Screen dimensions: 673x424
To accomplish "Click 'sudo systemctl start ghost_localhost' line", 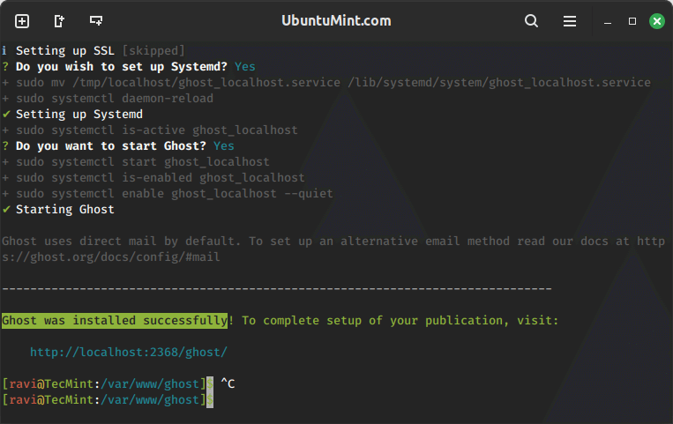I will 136,162.
